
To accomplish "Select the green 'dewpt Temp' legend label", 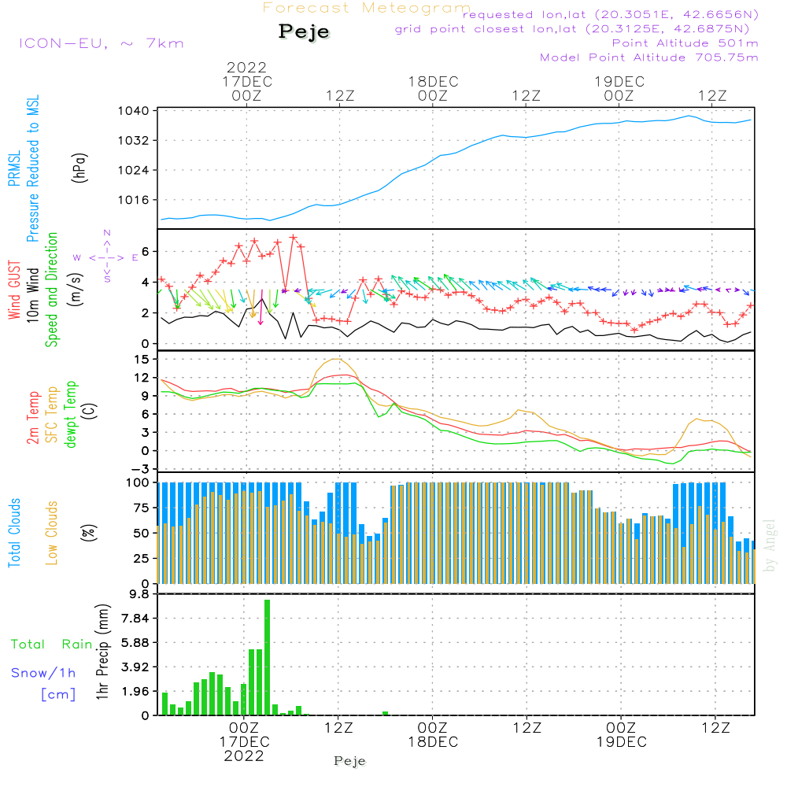I will [70, 414].
